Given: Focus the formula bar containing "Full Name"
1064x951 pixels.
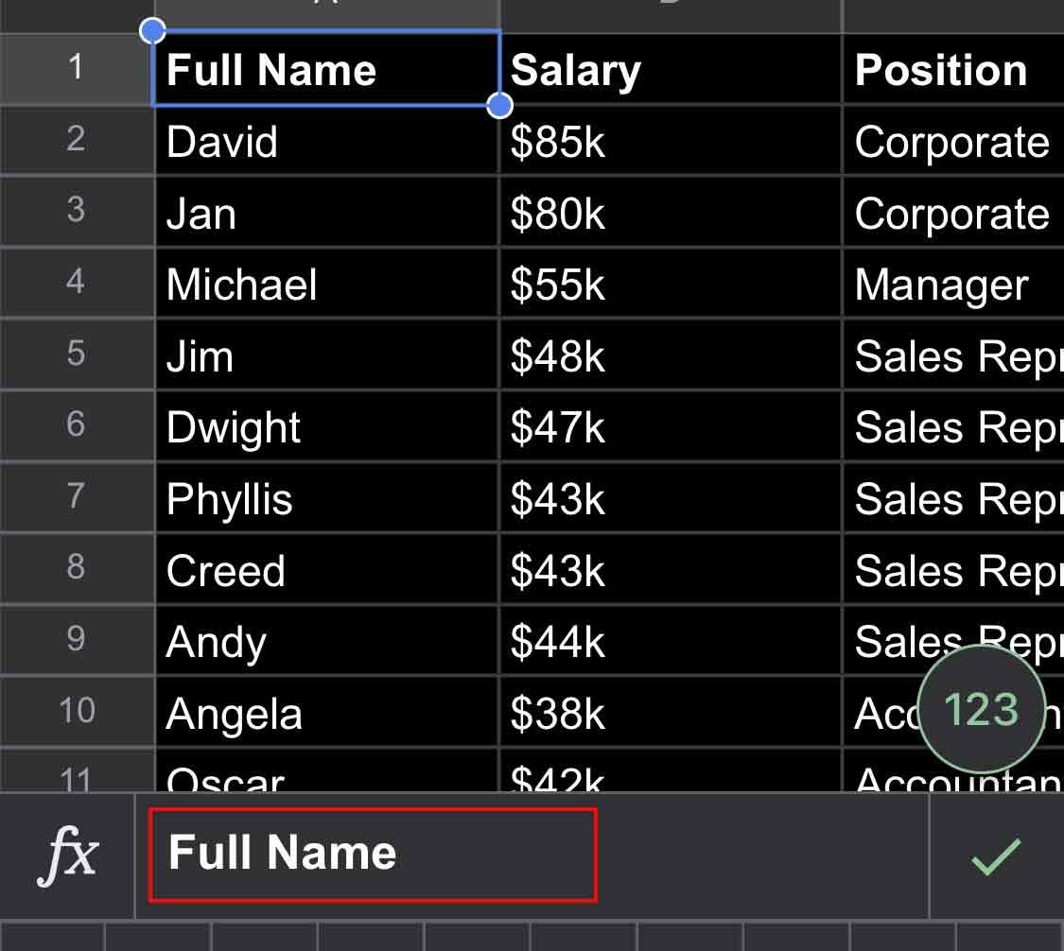Looking at the screenshot, I should click(x=373, y=854).
